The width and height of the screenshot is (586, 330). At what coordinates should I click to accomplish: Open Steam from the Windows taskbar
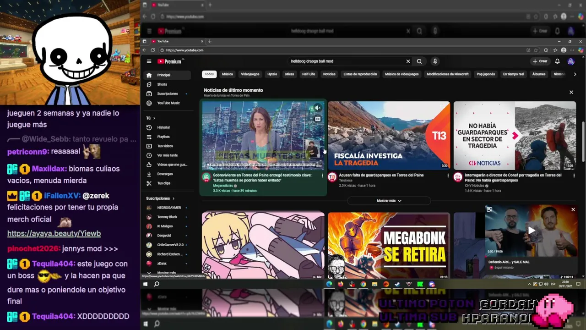point(397,284)
